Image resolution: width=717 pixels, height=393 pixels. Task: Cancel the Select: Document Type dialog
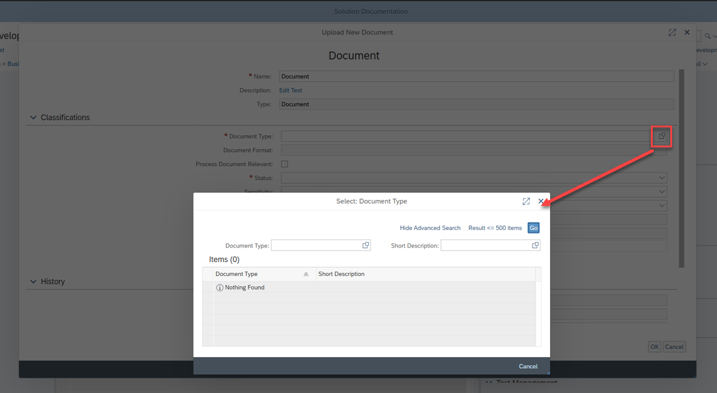tap(528, 366)
